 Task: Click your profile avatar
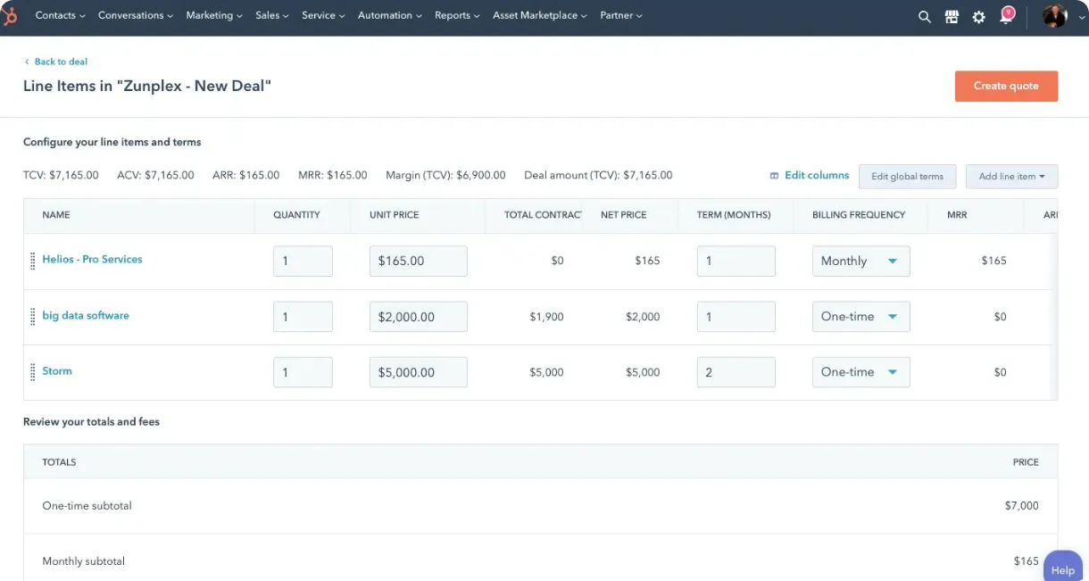coord(1053,16)
